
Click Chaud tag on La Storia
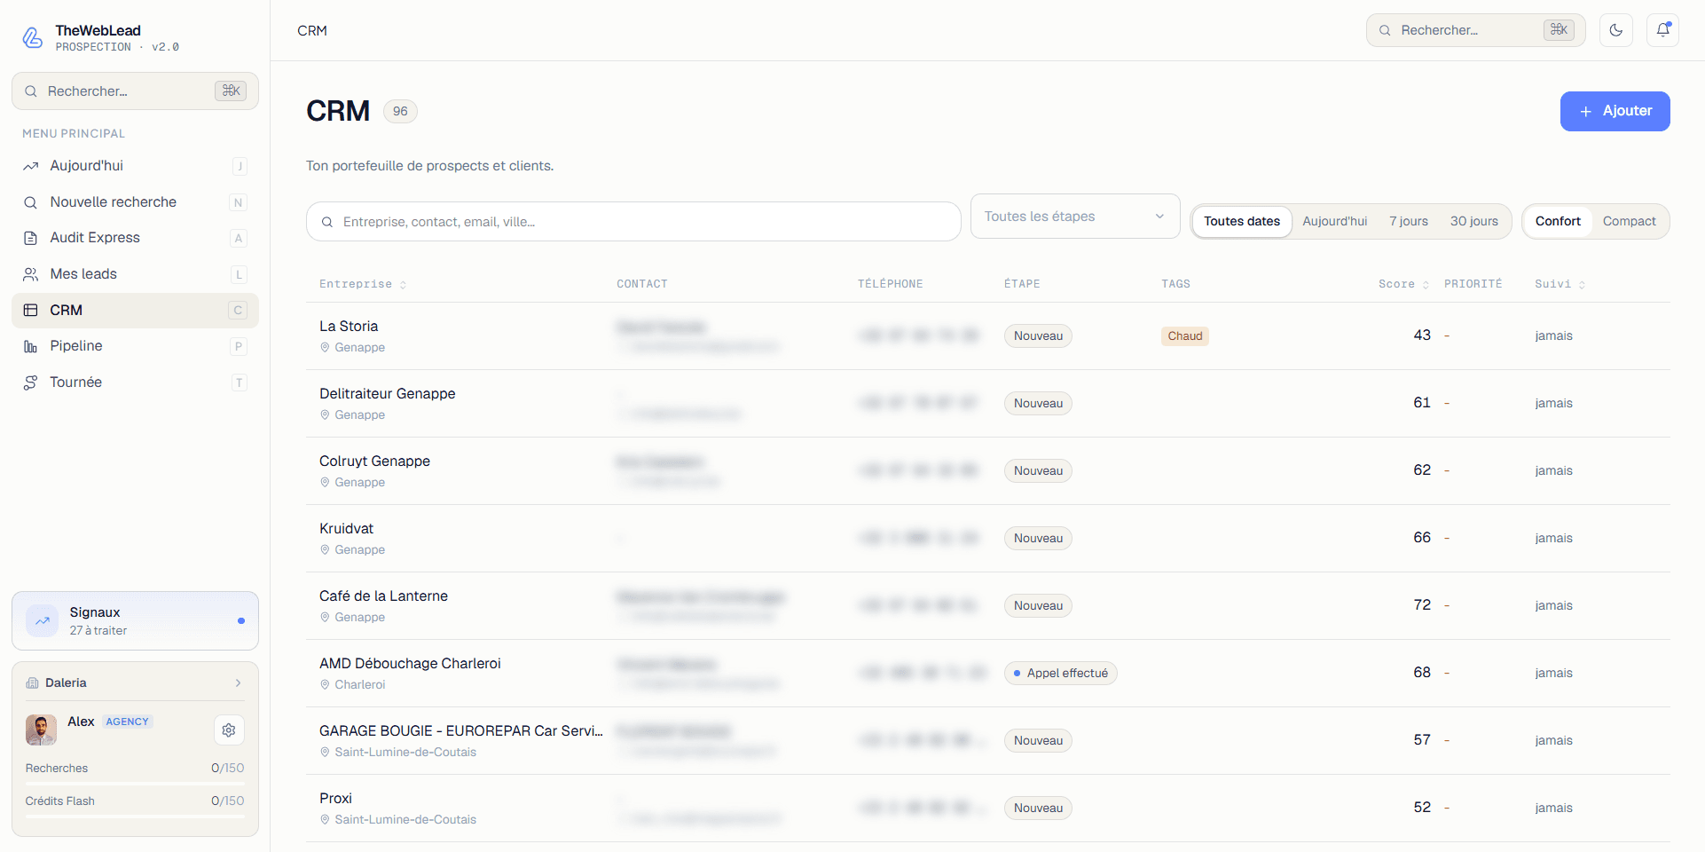pos(1184,336)
